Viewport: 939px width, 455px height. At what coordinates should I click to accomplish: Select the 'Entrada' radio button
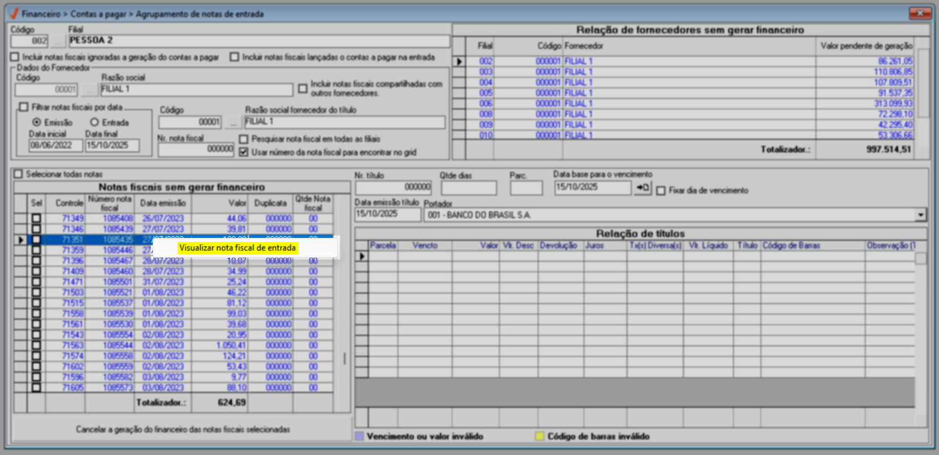(95, 122)
